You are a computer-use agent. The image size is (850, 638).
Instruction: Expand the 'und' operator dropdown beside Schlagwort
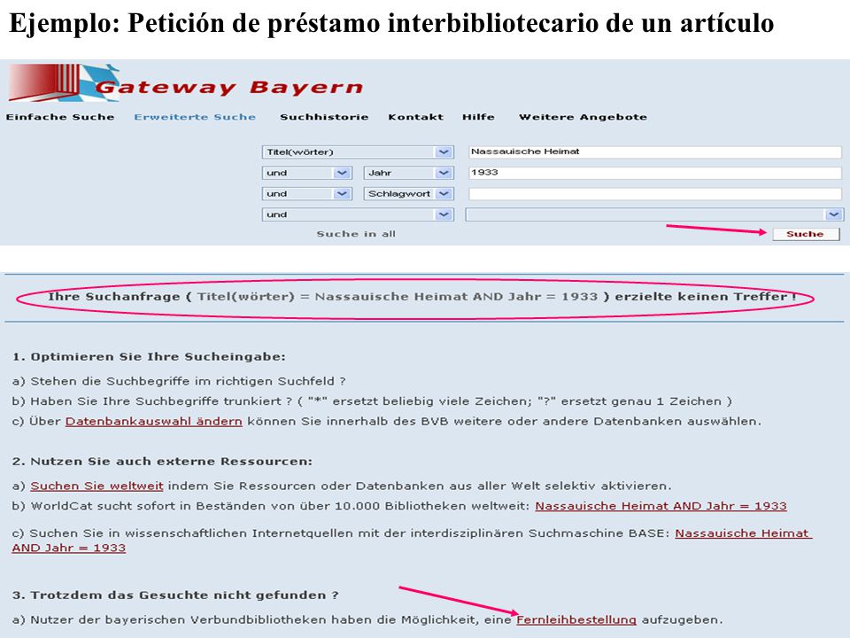pyautogui.click(x=307, y=194)
